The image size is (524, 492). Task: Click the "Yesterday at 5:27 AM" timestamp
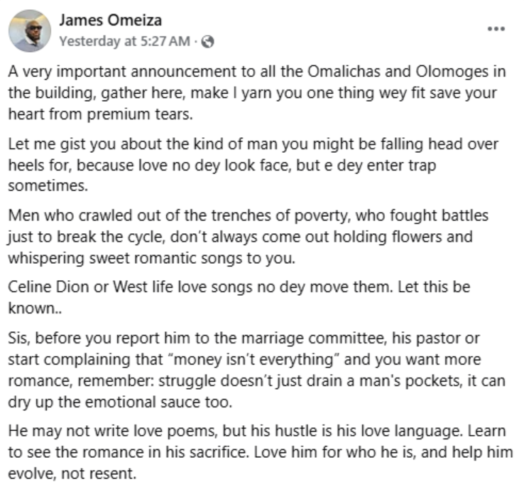(x=125, y=41)
